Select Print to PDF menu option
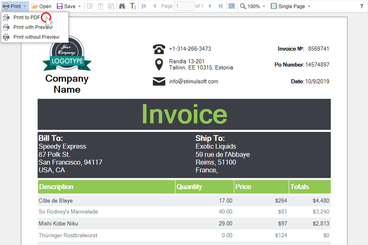Image resolution: width=368 pixels, height=245 pixels. [x=27, y=18]
